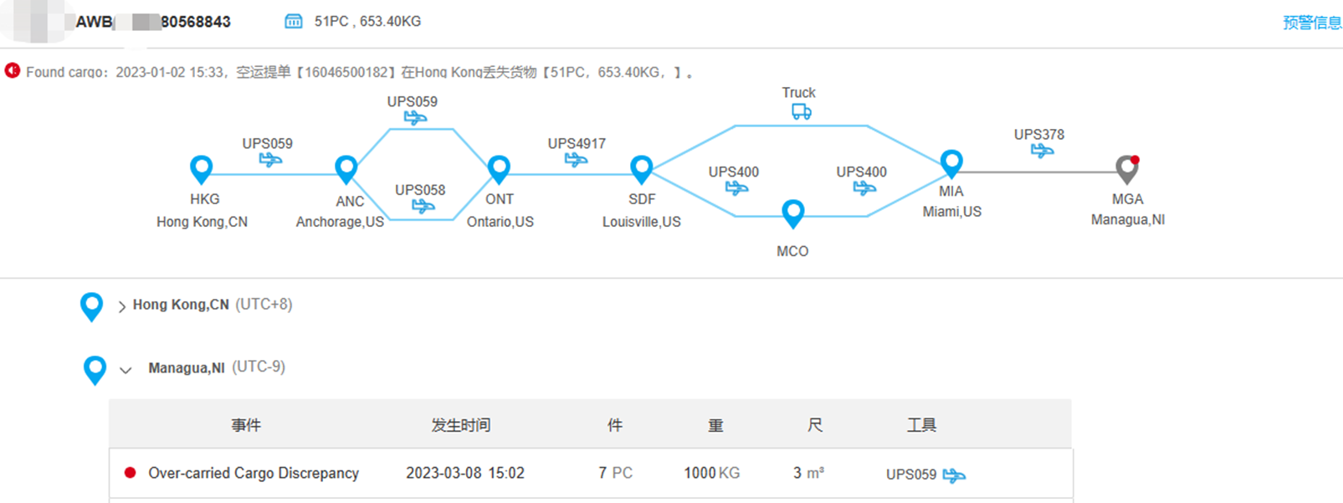Click the MCO location pin

tap(792, 213)
